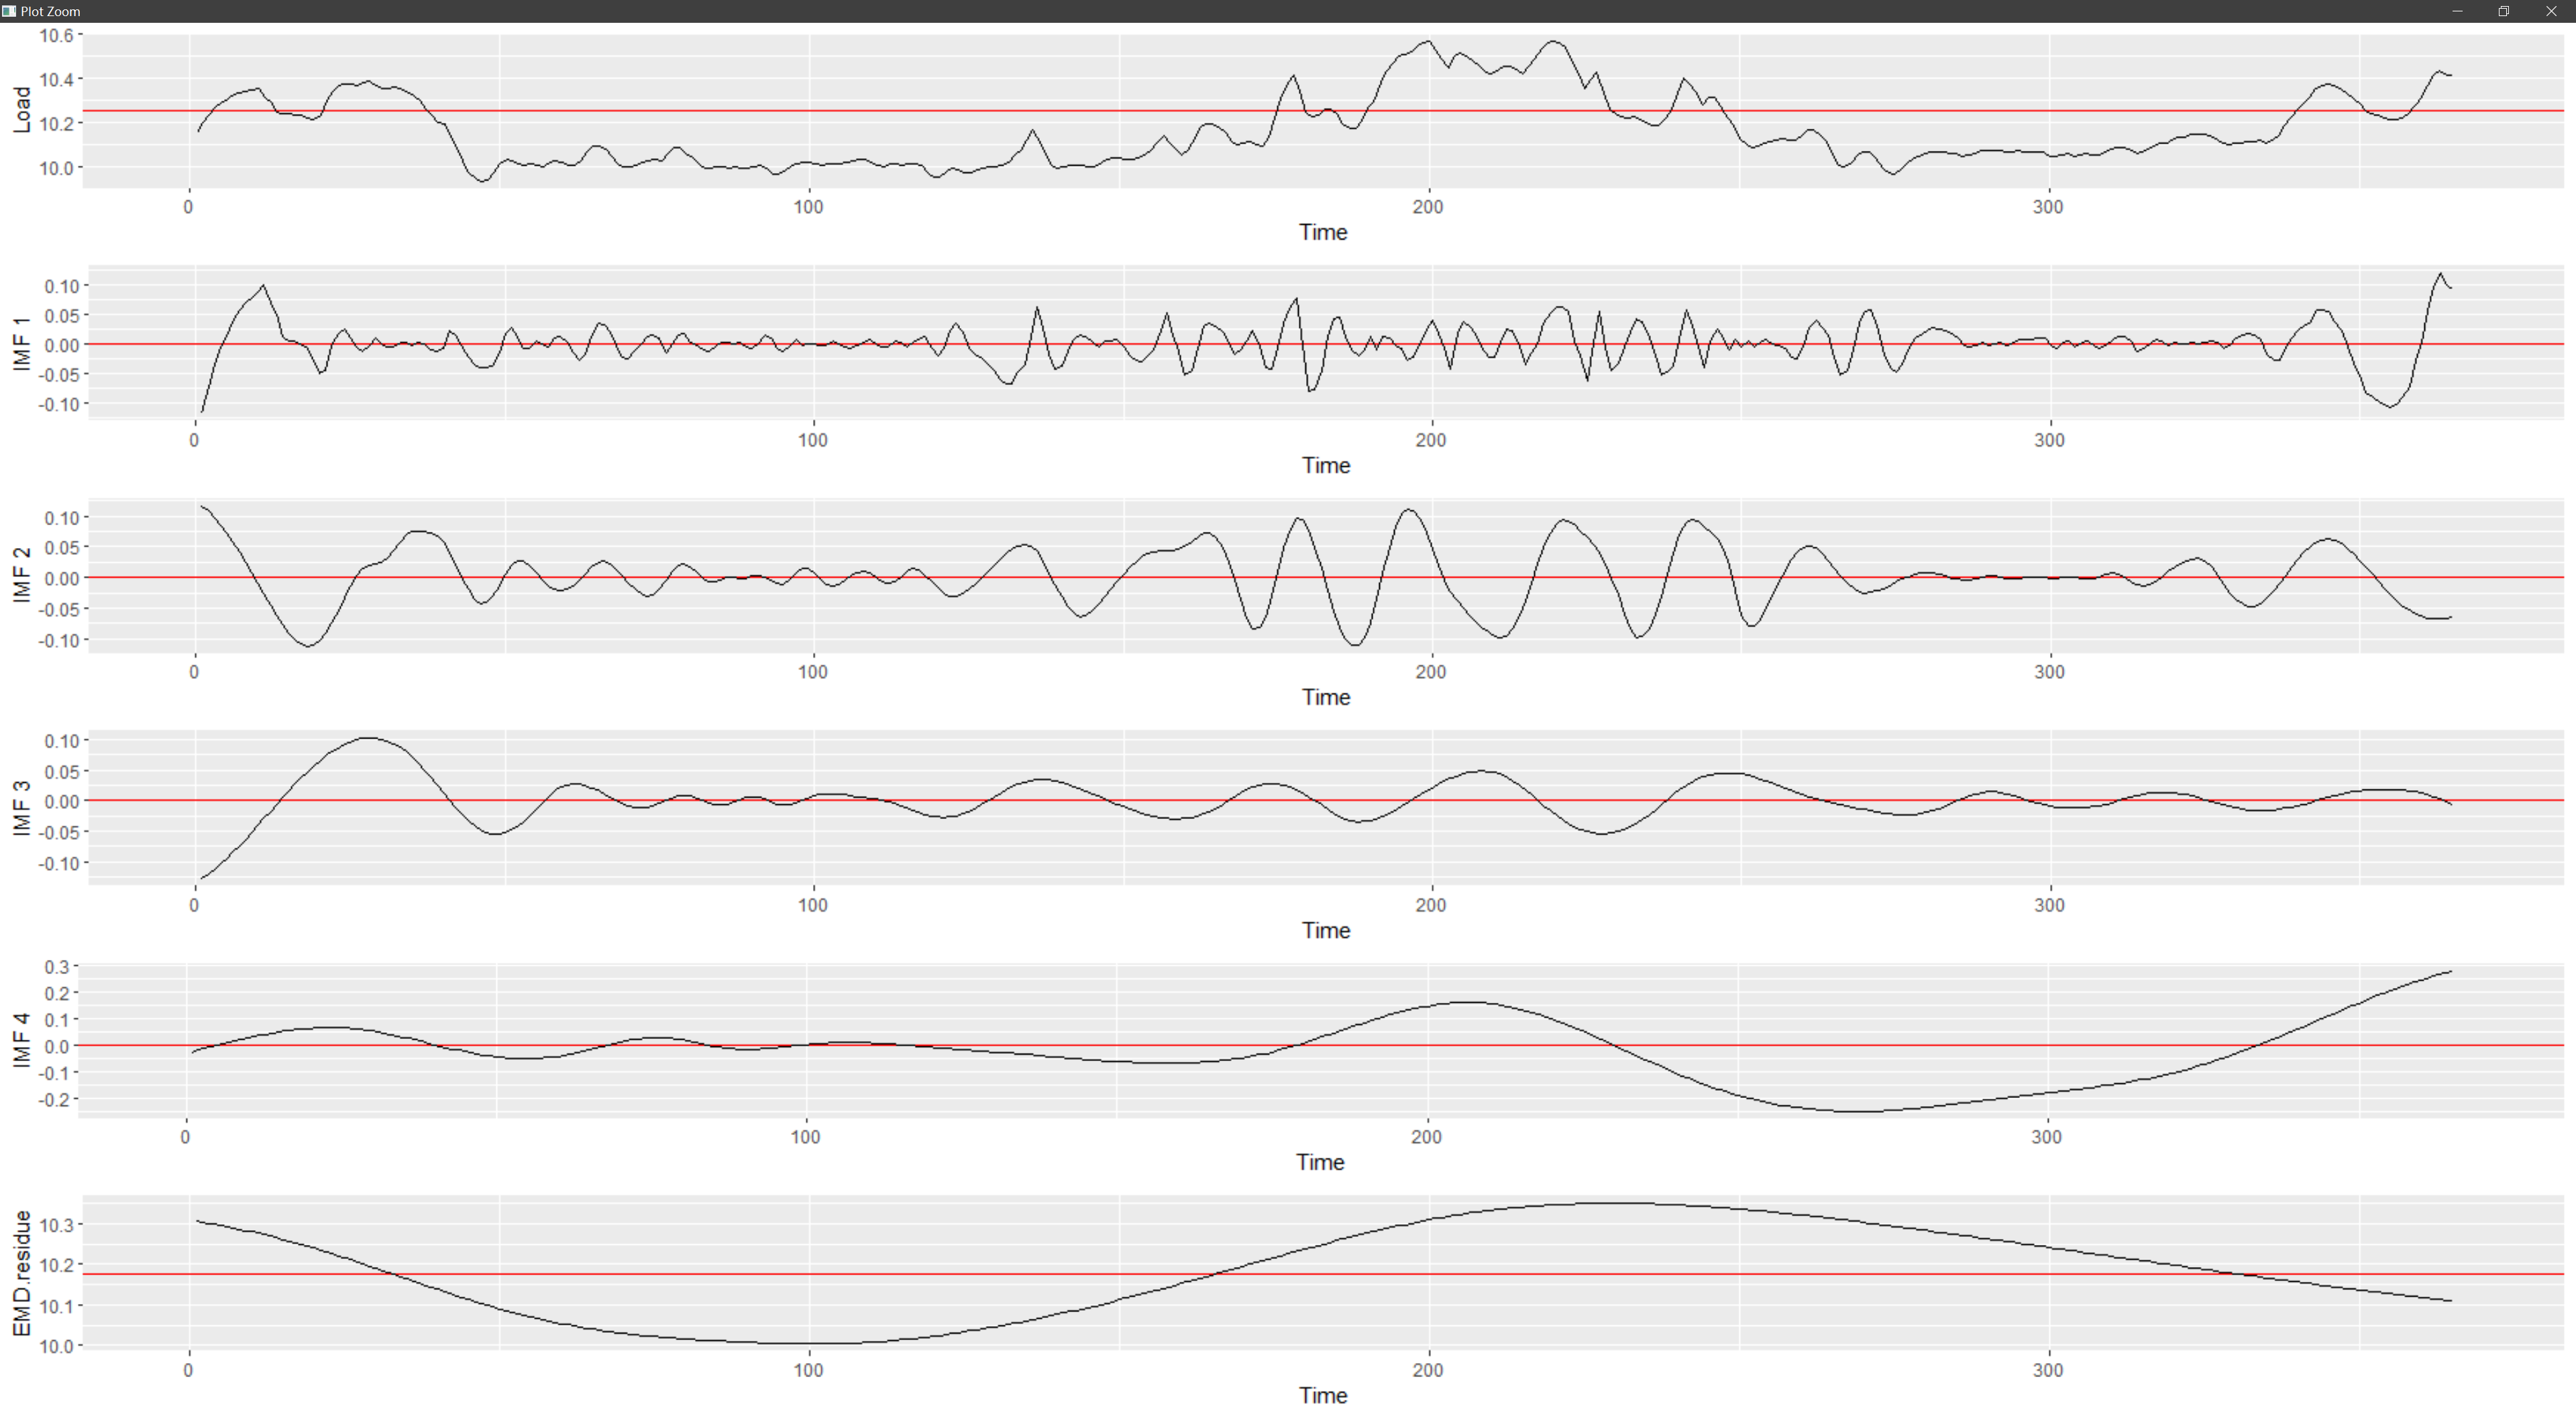Click the 10.6 tick on the Load axis
The image size is (2576, 1418).
pyautogui.click(x=56, y=35)
